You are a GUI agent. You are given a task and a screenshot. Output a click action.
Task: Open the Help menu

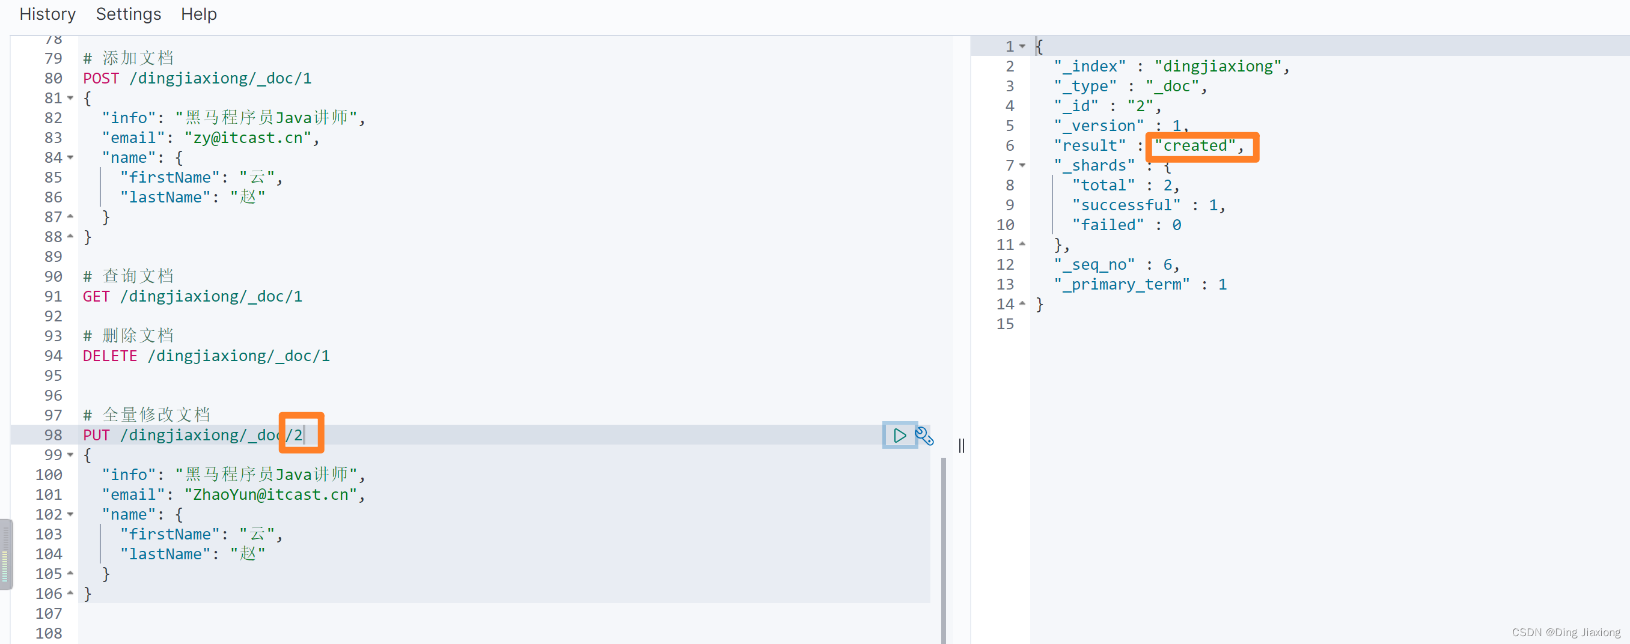199,14
